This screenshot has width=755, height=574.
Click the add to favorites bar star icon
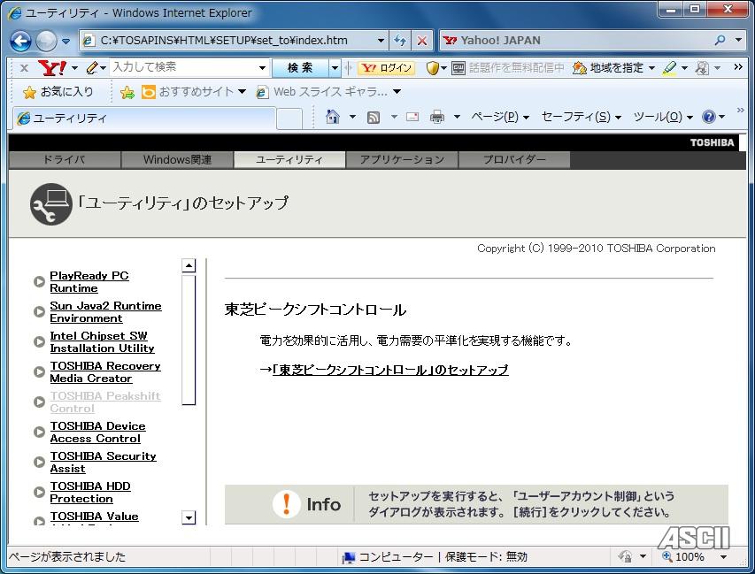[x=127, y=92]
